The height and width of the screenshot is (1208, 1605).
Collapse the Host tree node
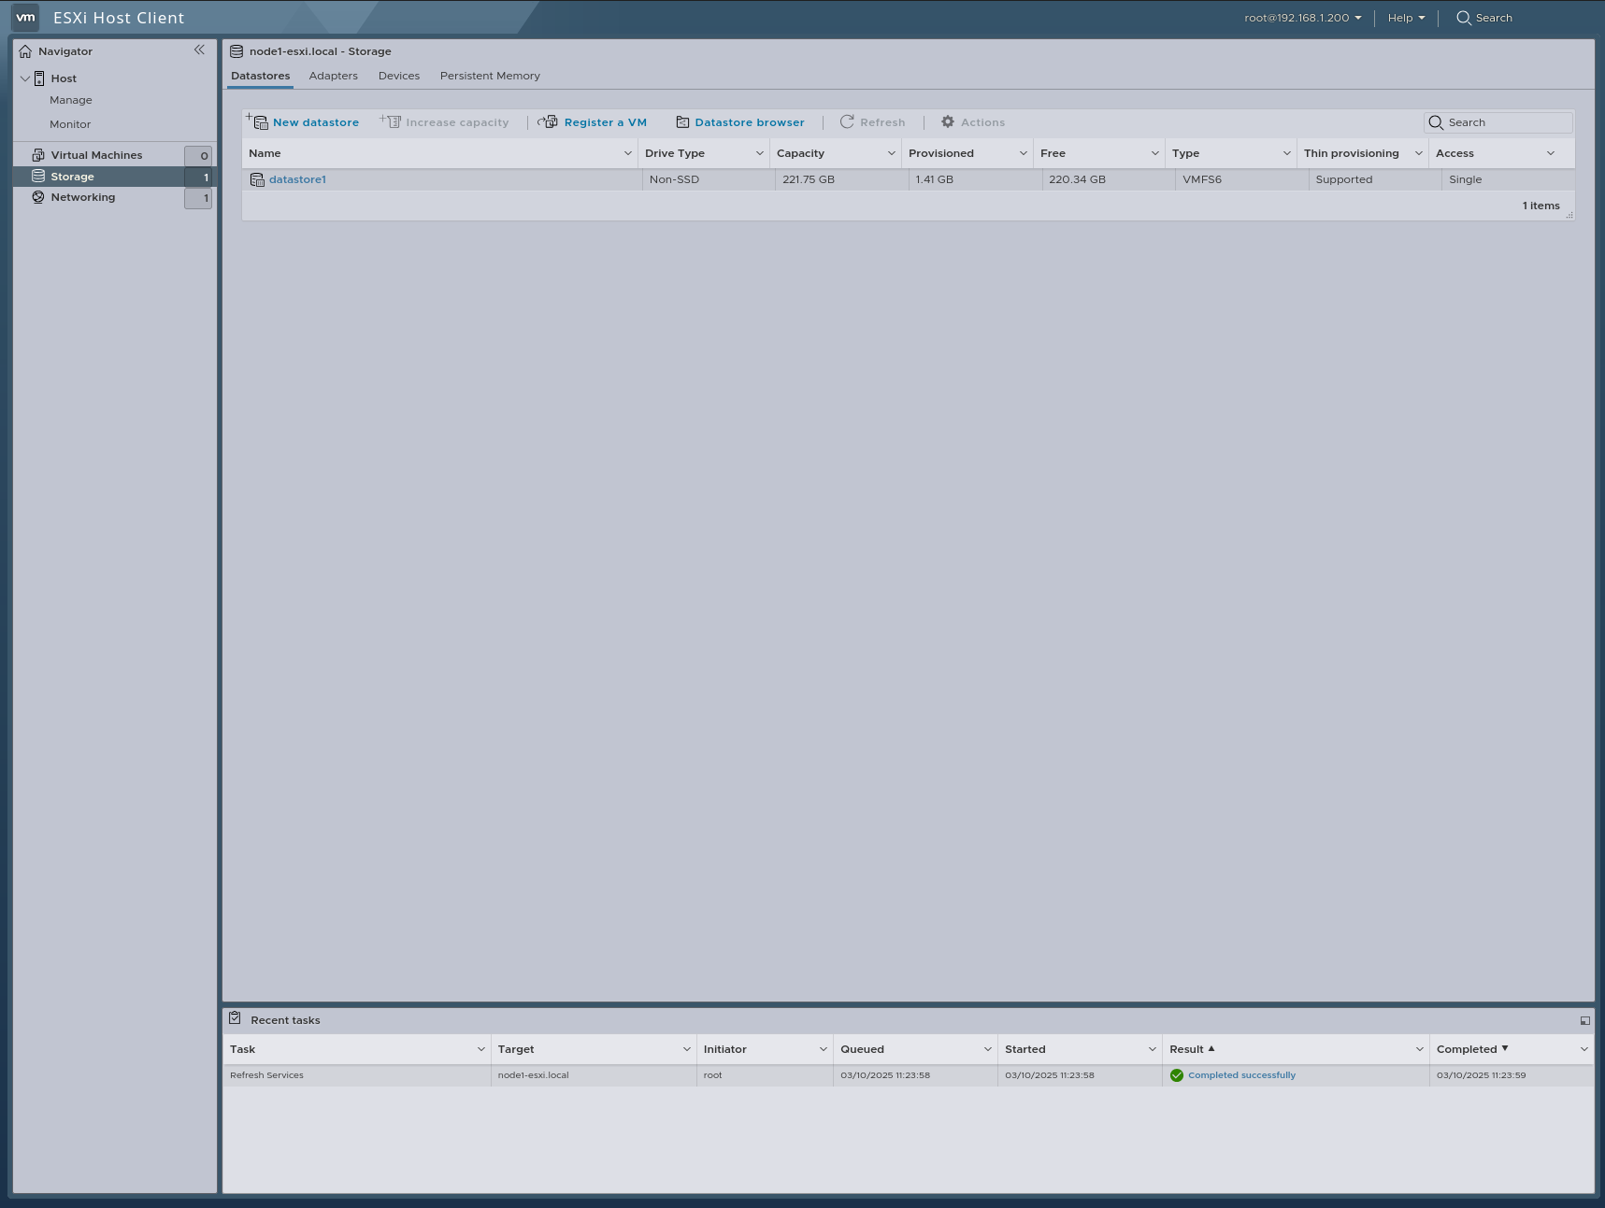pos(25,78)
